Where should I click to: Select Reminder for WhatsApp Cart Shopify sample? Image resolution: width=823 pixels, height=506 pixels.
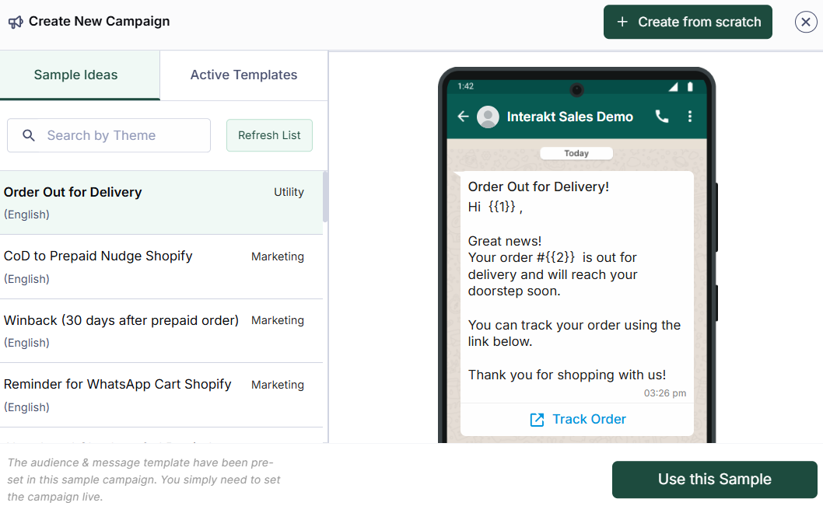click(x=161, y=395)
